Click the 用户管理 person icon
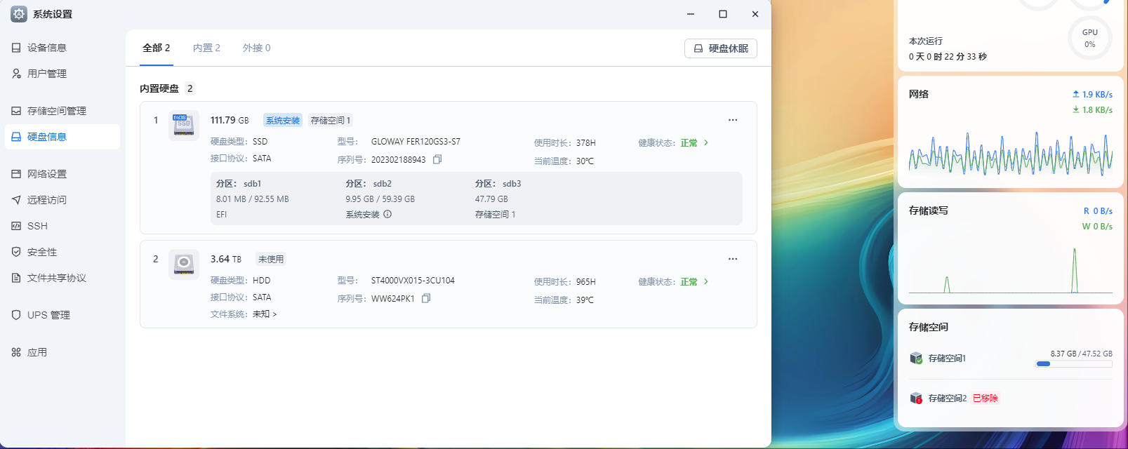 16,74
